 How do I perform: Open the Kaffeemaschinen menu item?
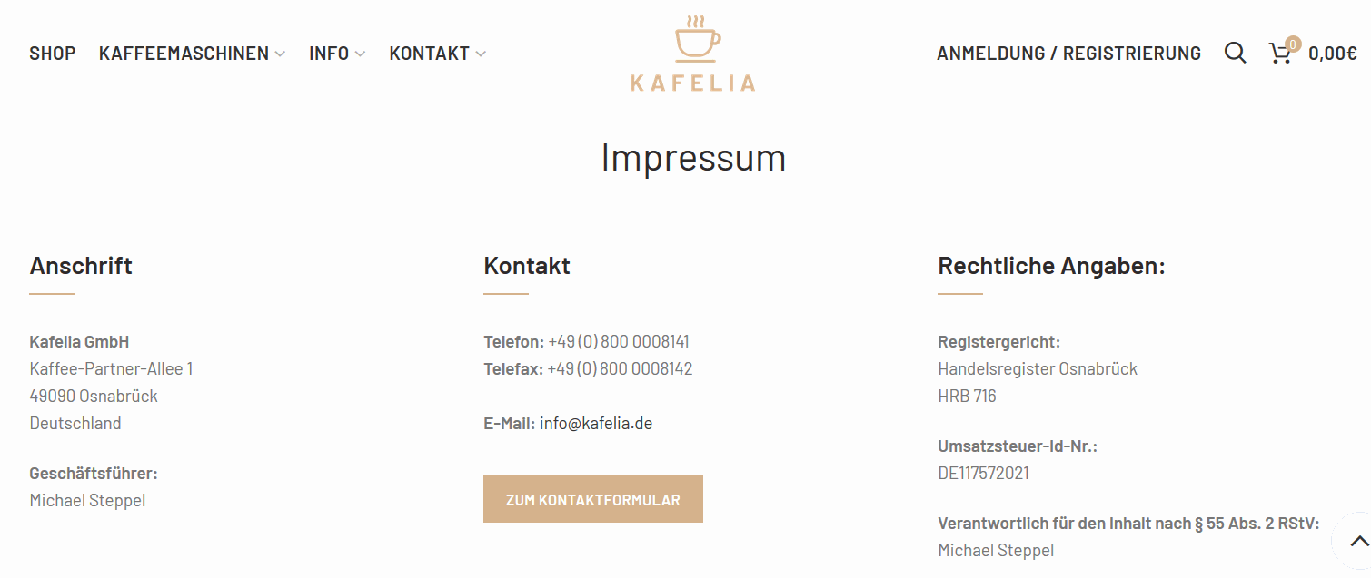(x=184, y=54)
